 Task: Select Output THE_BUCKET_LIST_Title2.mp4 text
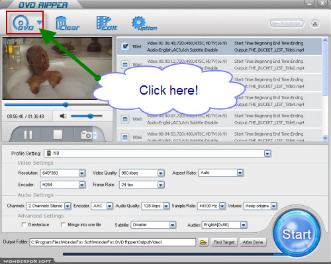[269, 68]
